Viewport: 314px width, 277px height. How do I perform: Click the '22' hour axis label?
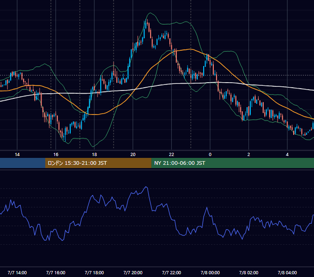171,155
